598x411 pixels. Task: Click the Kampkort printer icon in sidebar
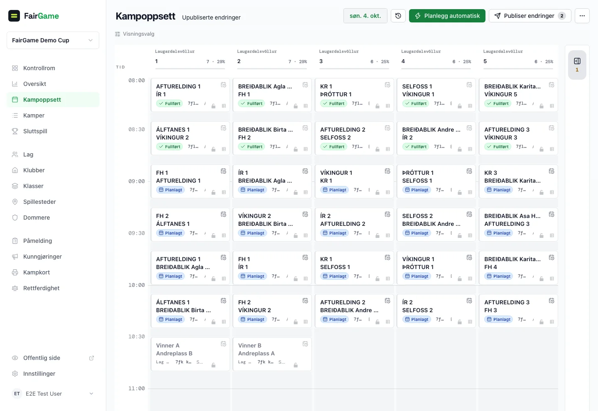point(15,272)
